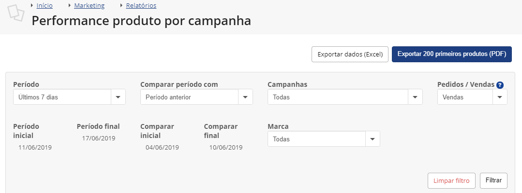Click the Limpar filtro button
Screen dimensions: 522x193
point(451,181)
